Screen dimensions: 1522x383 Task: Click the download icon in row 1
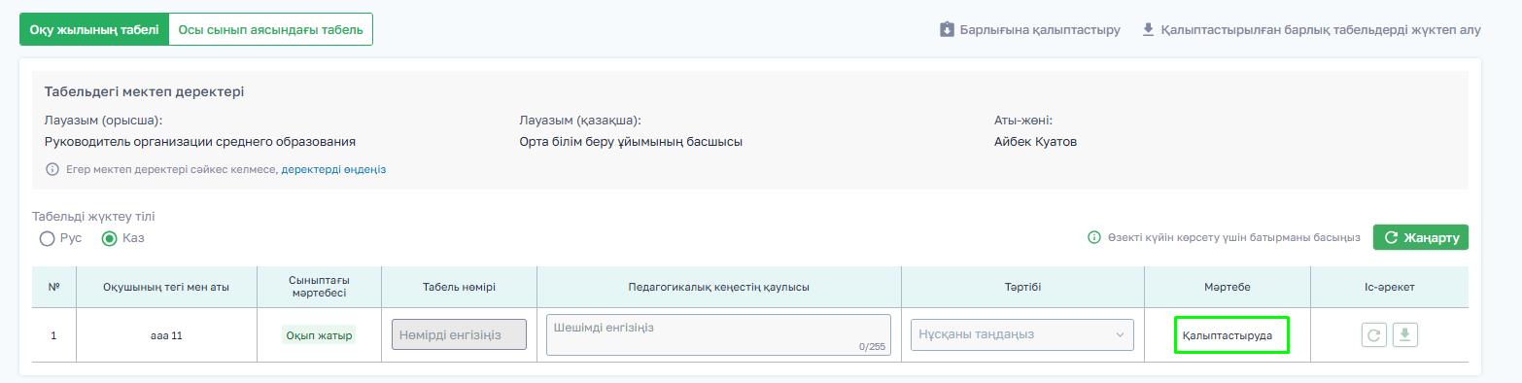click(1406, 335)
